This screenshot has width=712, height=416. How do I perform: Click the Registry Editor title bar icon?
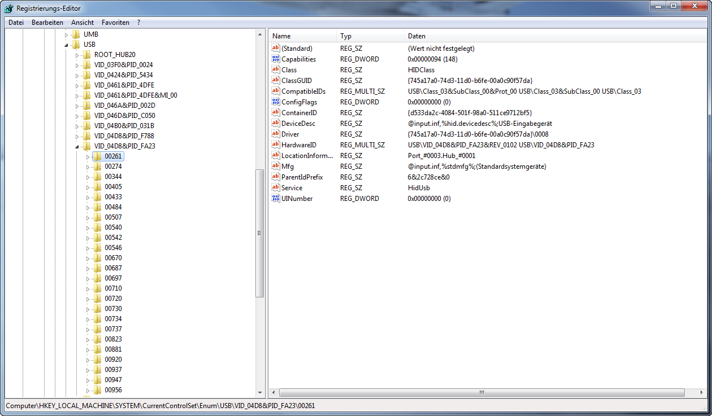pos(8,8)
